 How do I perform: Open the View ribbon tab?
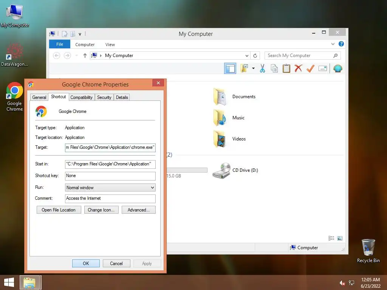pos(110,45)
